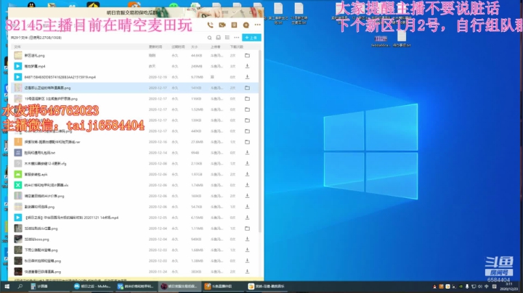
Task: Switch to the music player taskbar item
Action: coord(266,286)
